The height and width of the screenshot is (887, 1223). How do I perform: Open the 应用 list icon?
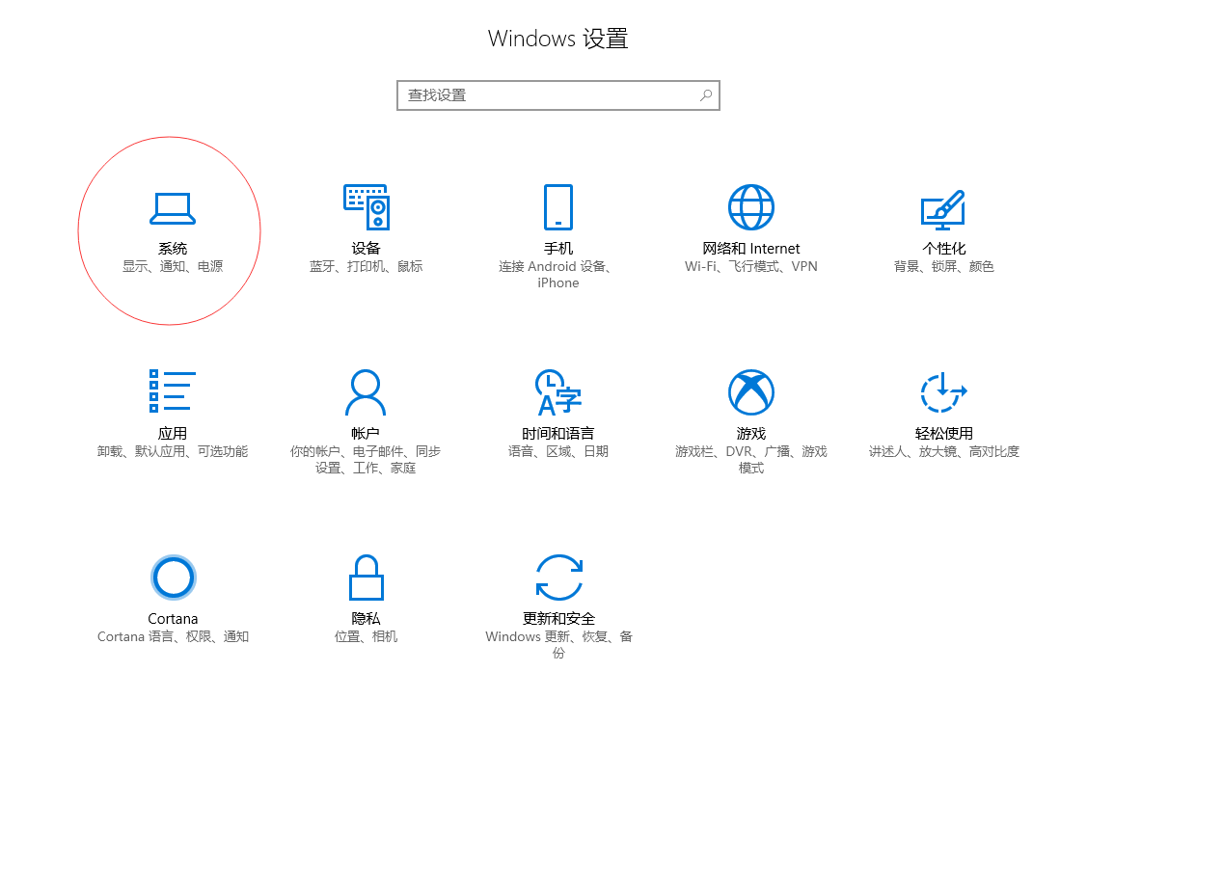point(173,391)
